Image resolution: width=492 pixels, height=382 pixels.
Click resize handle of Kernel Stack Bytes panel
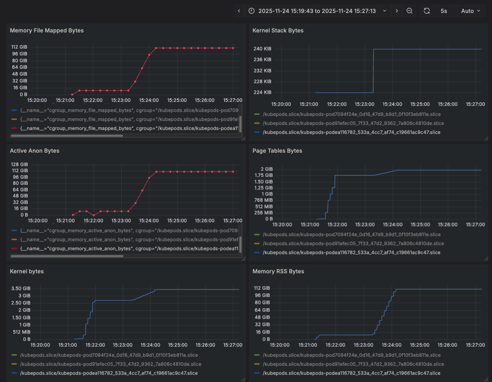pos(486,138)
